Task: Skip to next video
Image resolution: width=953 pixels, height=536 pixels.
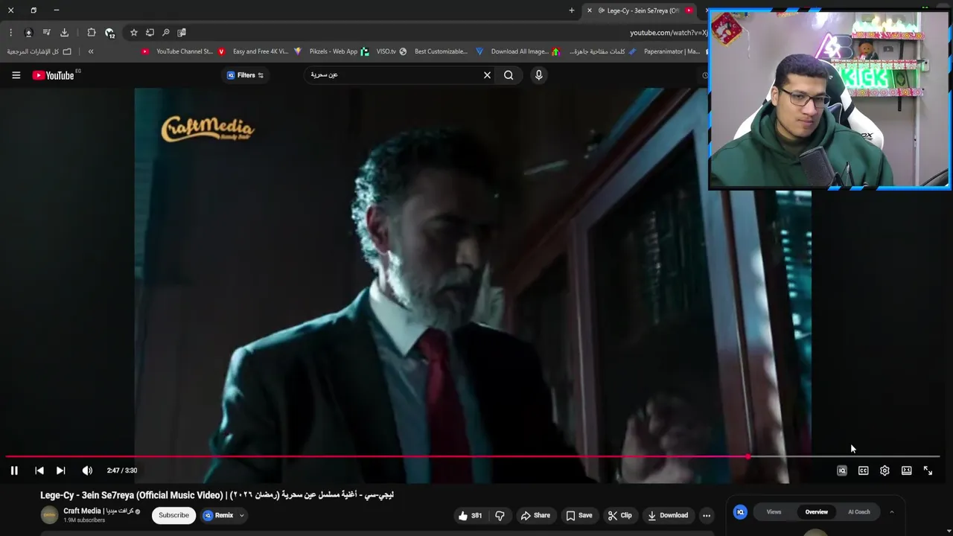Action: coord(61,470)
